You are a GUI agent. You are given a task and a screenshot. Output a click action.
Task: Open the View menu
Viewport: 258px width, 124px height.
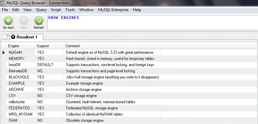27,10
